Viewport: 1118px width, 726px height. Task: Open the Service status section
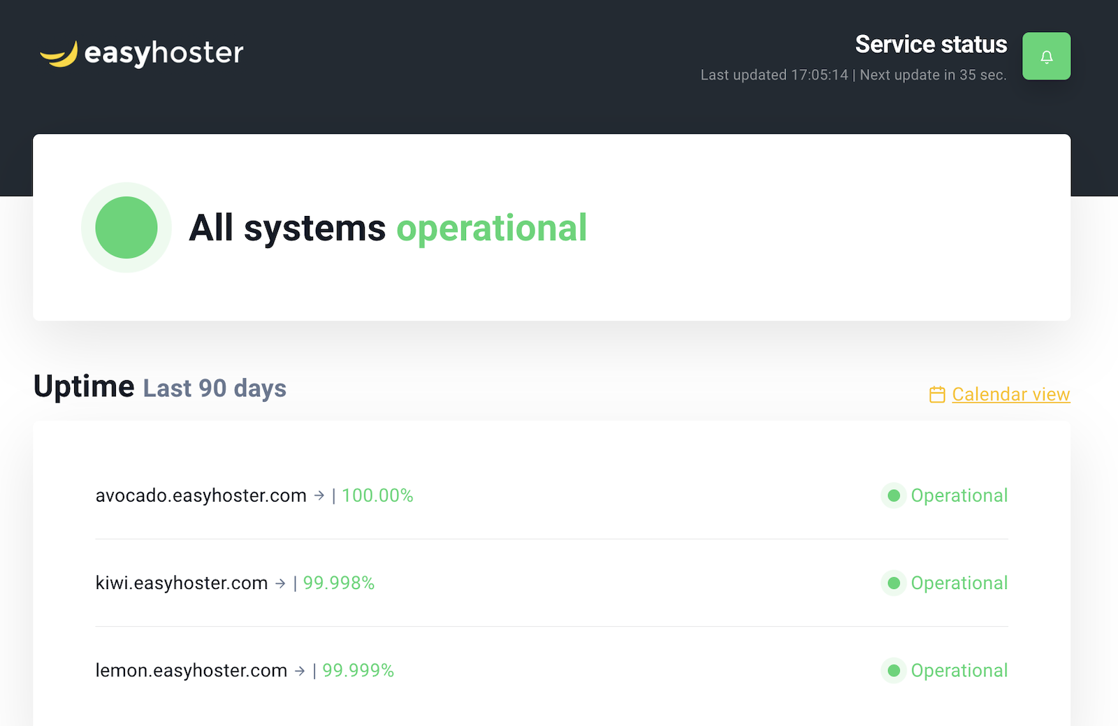coord(931,44)
